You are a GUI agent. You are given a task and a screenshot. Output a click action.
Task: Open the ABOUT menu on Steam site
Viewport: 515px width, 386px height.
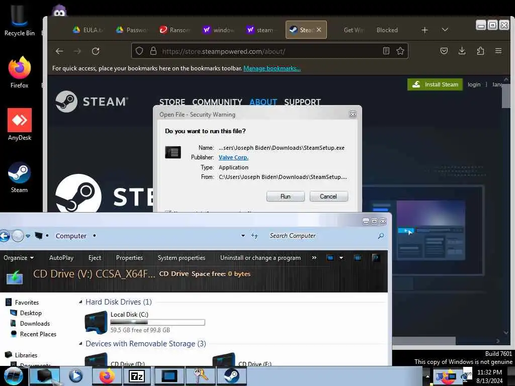[263, 102]
